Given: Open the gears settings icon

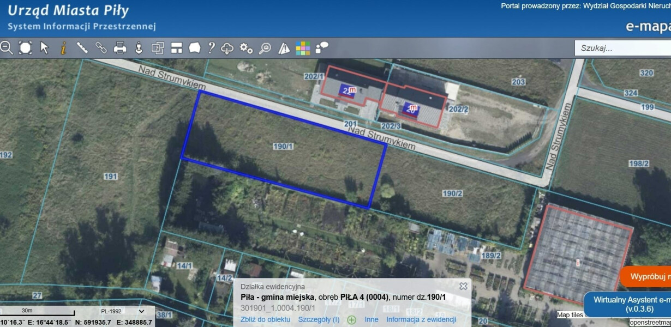Looking at the screenshot, I should click(246, 48).
